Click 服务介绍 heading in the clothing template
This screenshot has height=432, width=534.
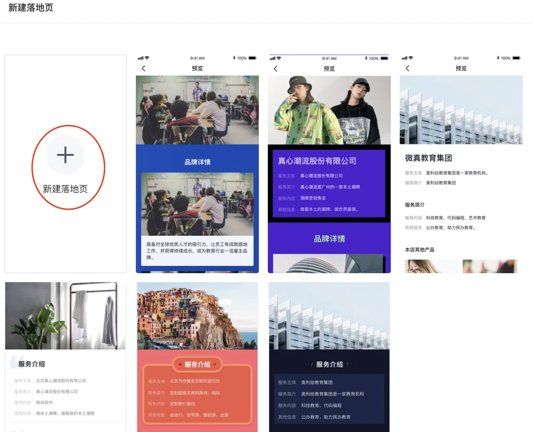(x=32, y=364)
